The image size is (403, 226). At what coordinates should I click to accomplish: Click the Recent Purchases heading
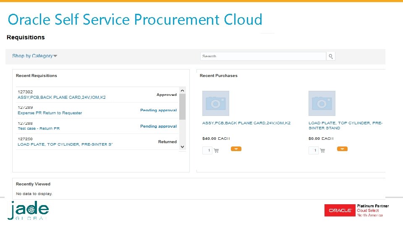[219, 76]
